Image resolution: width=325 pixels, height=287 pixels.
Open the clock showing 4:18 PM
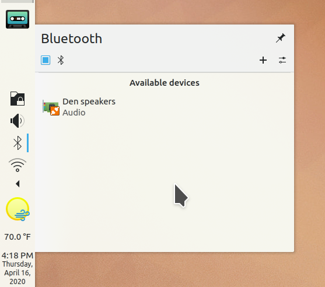(x=18, y=256)
